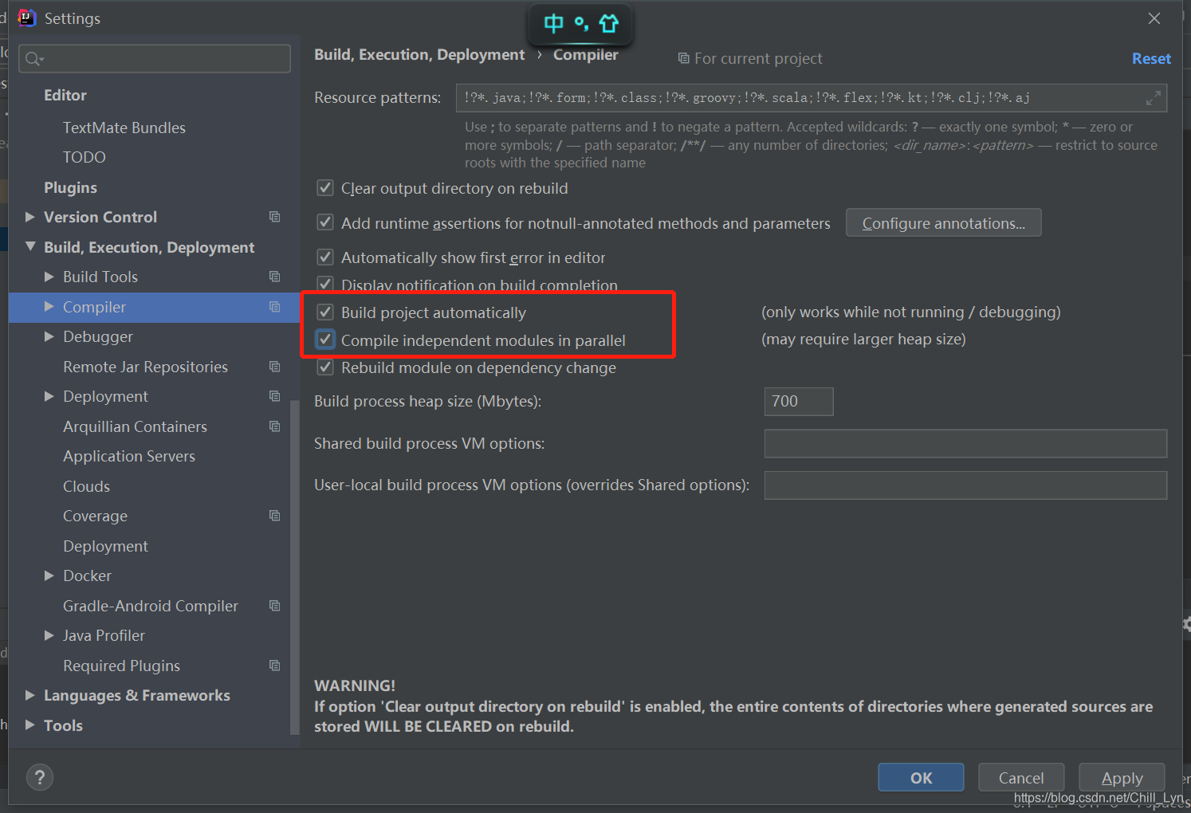
Task: Click project-level icon beside first Deployment row
Action: 274,396
